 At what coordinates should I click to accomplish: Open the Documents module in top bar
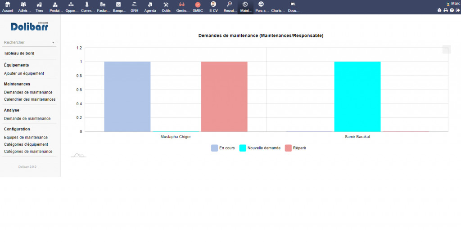point(293,7)
